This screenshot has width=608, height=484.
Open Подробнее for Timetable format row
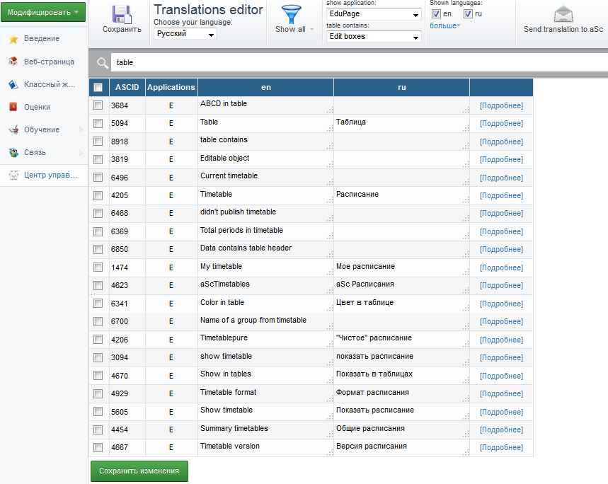(x=501, y=393)
